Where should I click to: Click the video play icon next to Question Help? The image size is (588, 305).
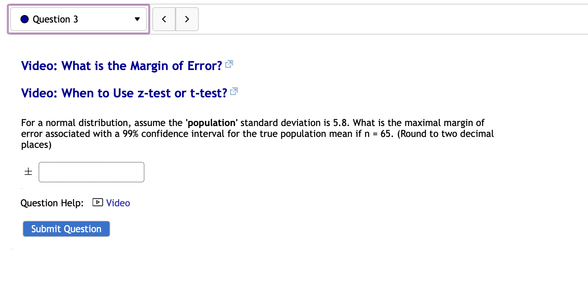click(97, 203)
